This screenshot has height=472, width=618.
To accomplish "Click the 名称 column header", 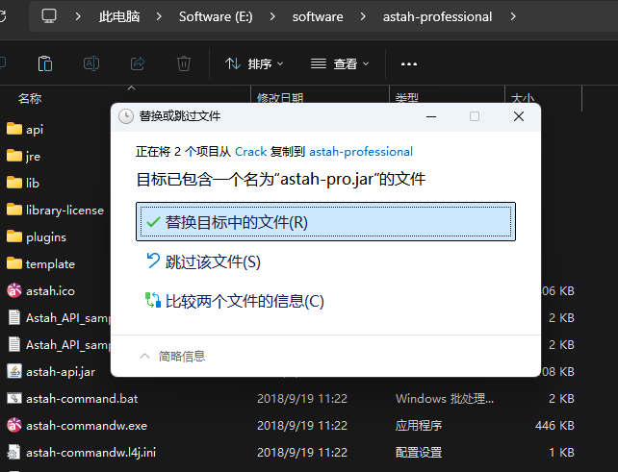I will click(30, 98).
